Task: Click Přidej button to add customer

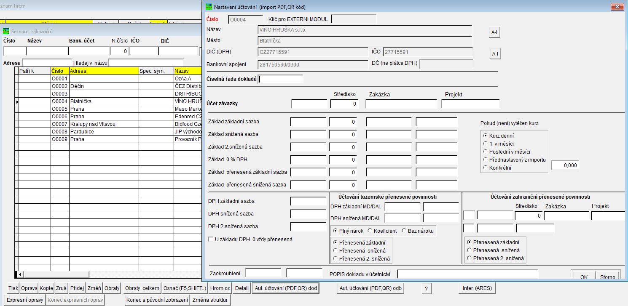Action: (x=77, y=288)
